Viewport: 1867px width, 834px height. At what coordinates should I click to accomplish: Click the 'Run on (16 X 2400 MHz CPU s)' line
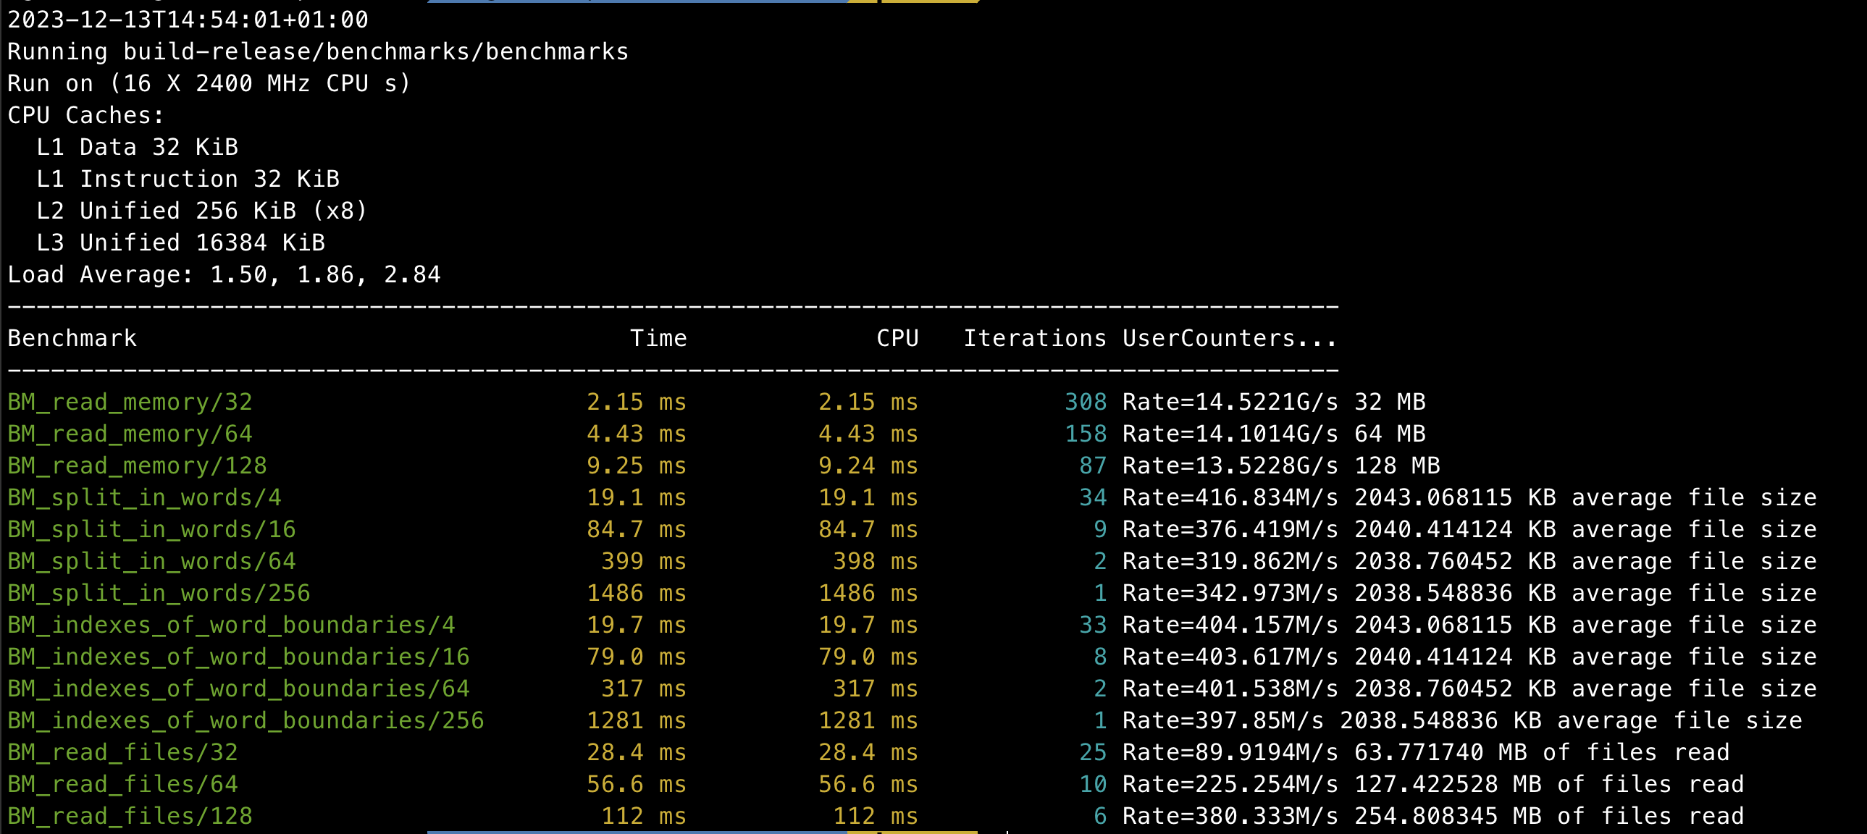[209, 83]
